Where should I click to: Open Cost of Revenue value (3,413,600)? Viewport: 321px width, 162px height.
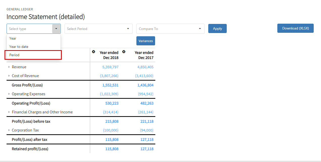point(144,76)
